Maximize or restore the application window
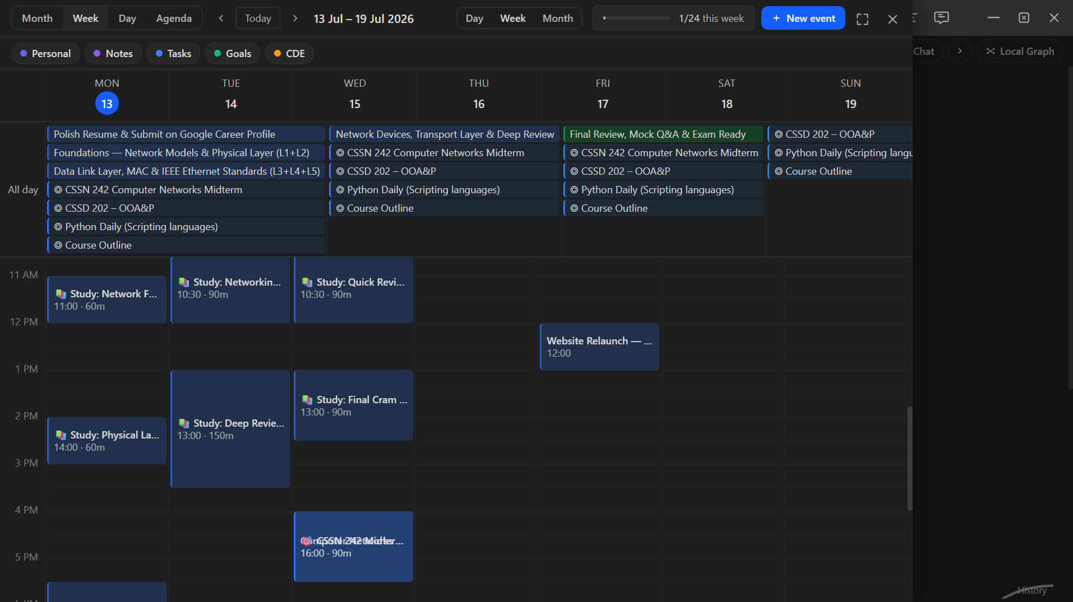This screenshot has height=602, width=1073. pyautogui.click(x=1024, y=17)
